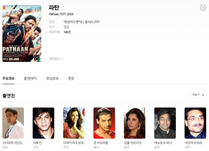Viewport: 209px width, 151px height.
Task: Open the 평점 ratings tab
Action: 71,78
